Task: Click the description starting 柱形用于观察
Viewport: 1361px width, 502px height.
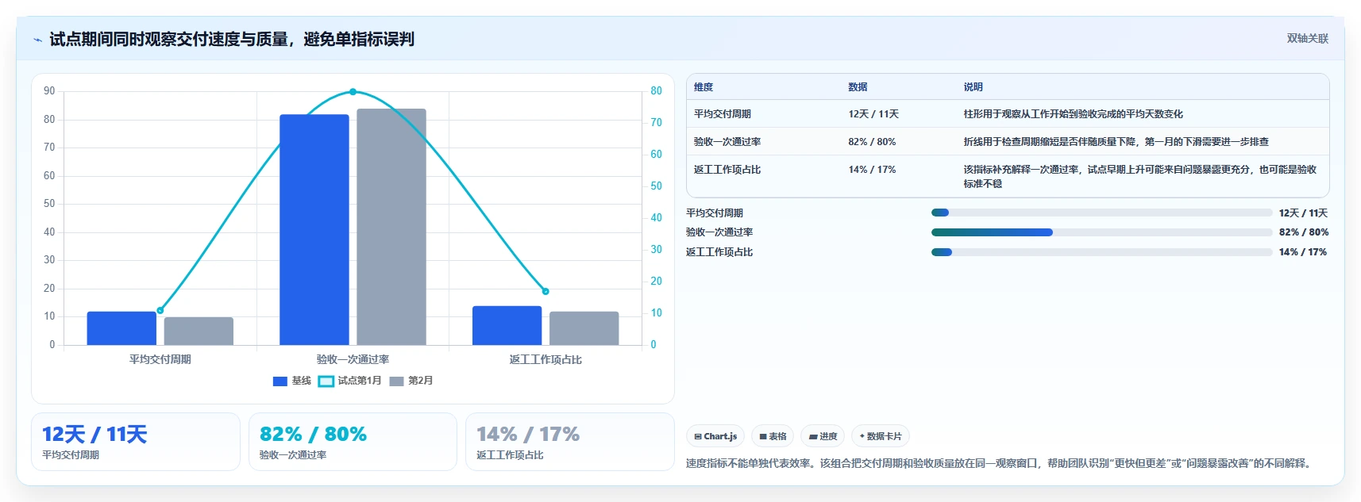Action: (1074, 114)
